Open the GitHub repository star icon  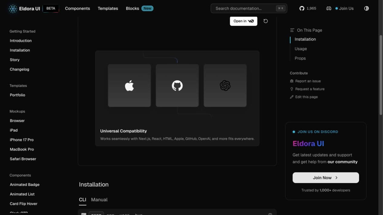pos(302,8)
